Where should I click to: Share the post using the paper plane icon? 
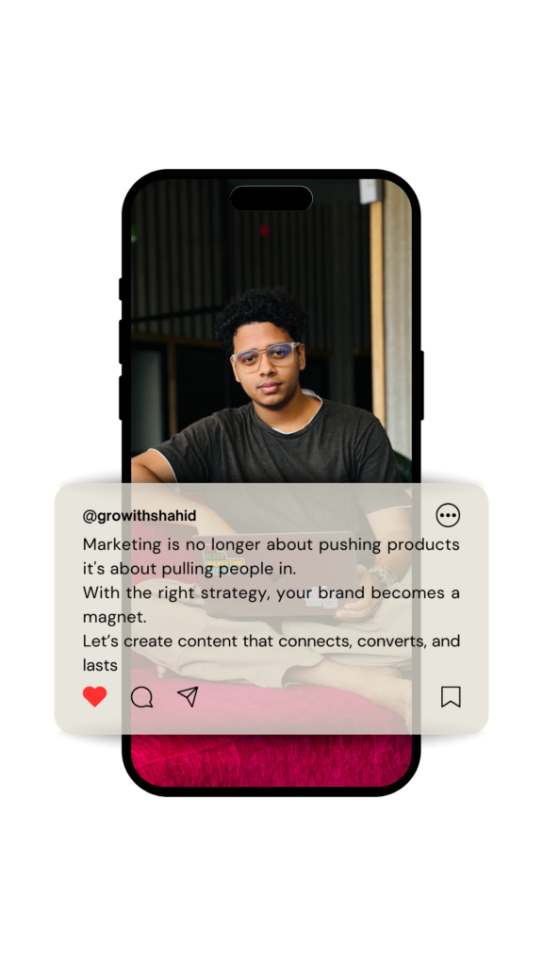point(188,696)
